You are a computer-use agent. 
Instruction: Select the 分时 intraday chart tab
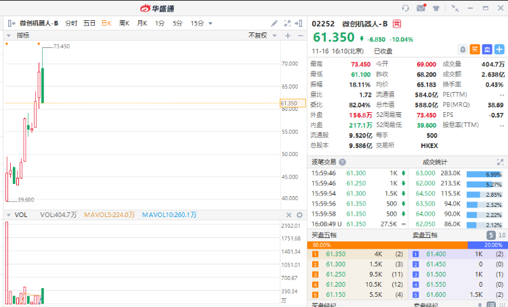point(71,23)
